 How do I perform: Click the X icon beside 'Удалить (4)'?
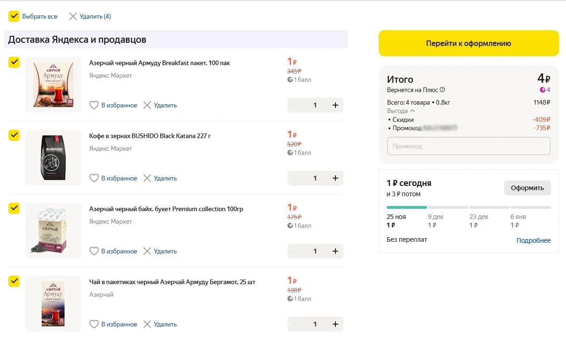(x=73, y=16)
